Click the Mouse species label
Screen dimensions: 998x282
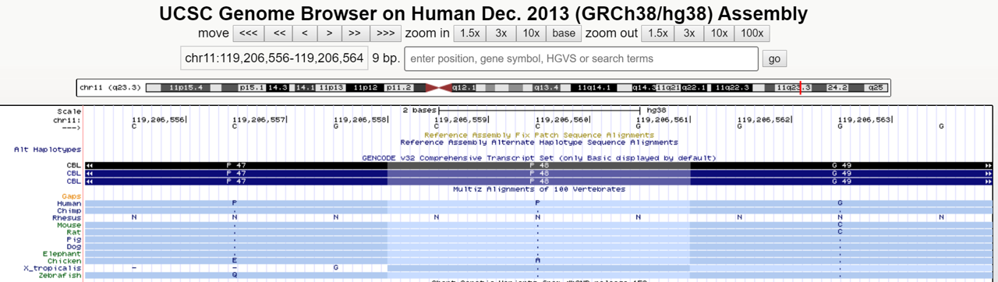pyautogui.click(x=69, y=225)
